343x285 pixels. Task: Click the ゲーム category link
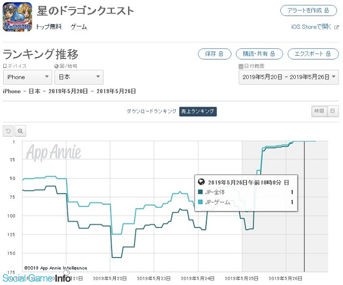pos(79,27)
